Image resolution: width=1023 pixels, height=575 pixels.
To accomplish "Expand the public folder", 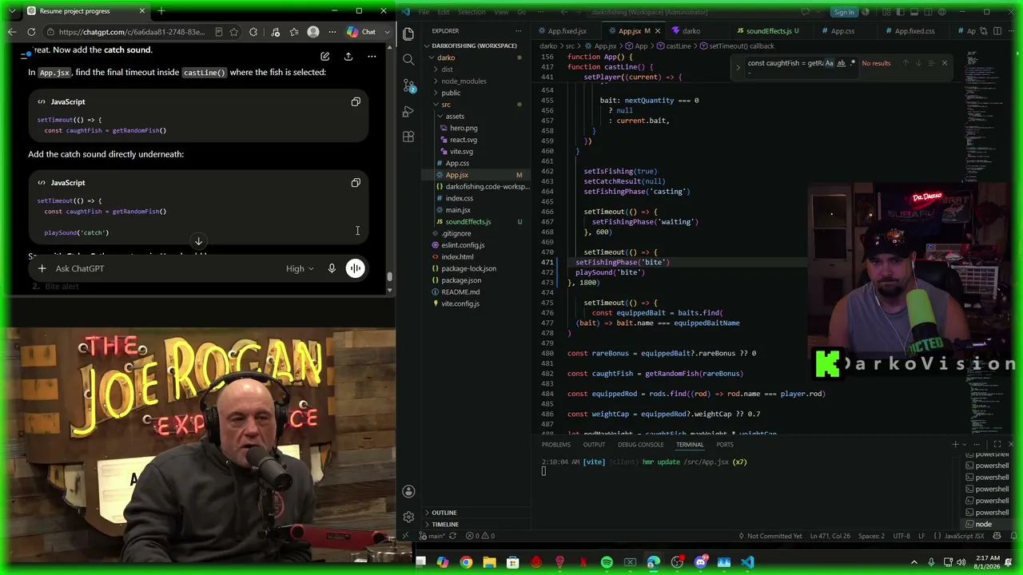I will 436,93.
